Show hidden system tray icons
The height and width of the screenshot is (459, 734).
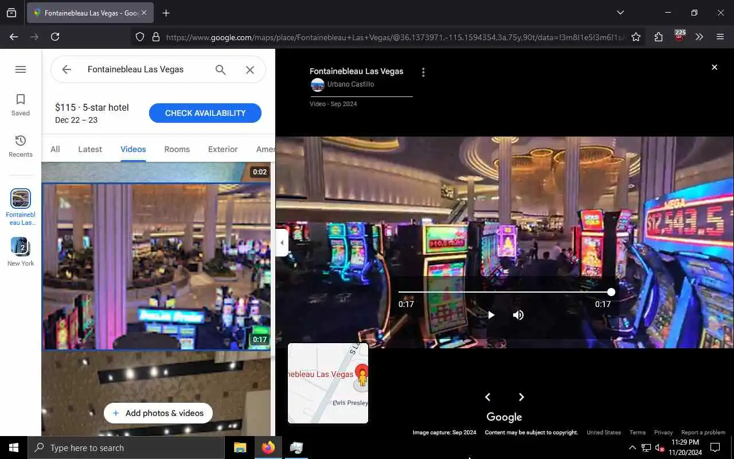tap(632, 448)
